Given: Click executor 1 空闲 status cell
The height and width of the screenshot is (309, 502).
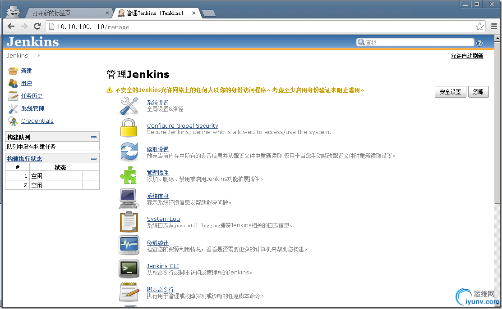Looking at the screenshot, I should [x=56, y=176].
